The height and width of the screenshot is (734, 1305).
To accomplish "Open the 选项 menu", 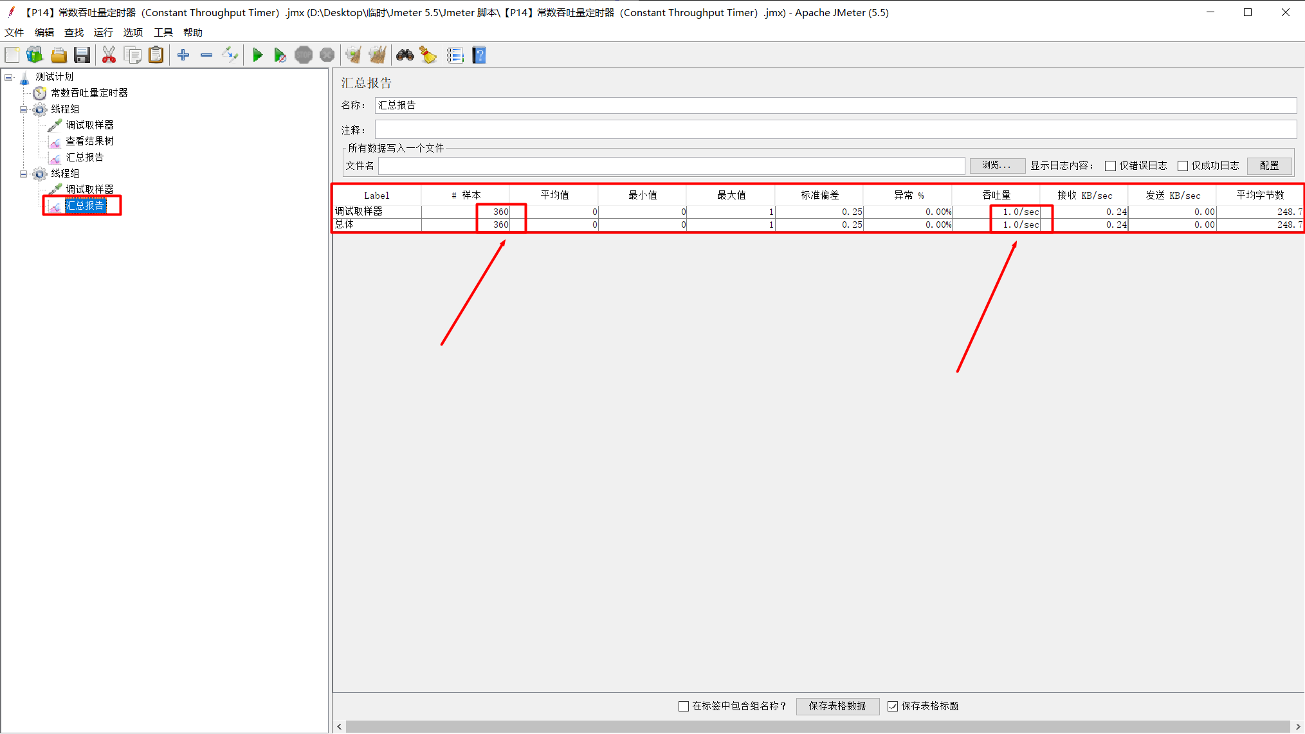I will [x=132, y=32].
